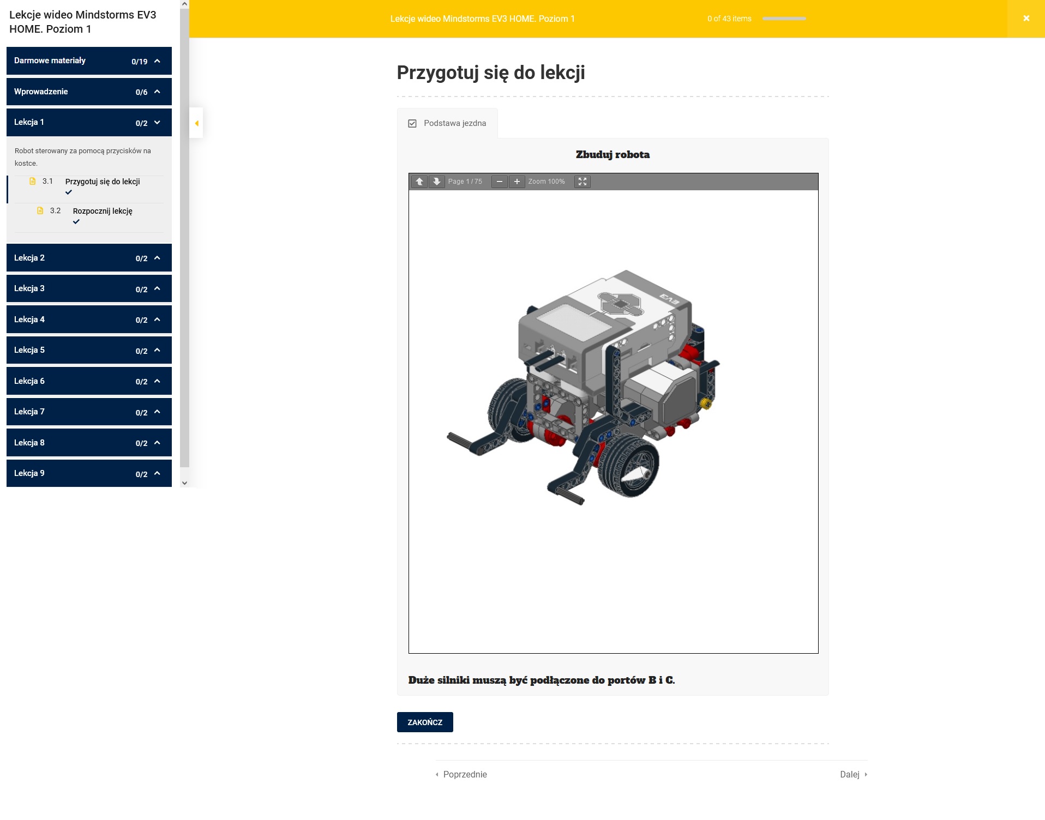Click the sidebar course title heading

tap(83, 22)
